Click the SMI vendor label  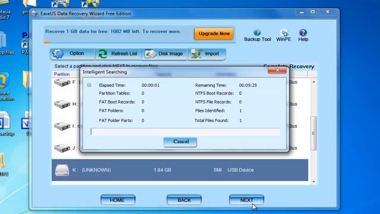(x=218, y=170)
